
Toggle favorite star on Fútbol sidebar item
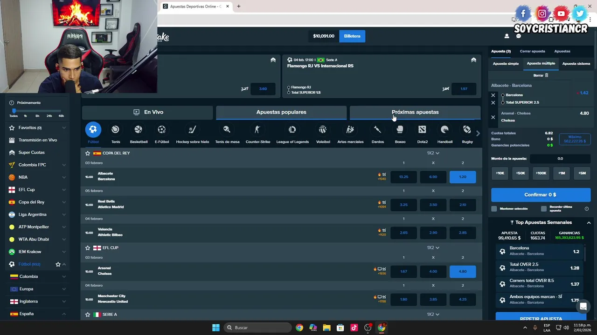coord(58,264)
